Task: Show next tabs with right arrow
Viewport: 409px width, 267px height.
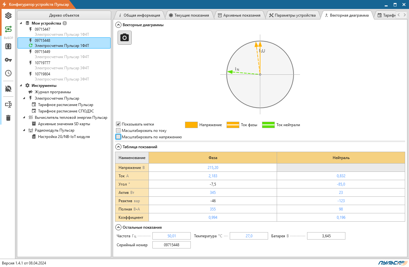Action: coord(404,15)
